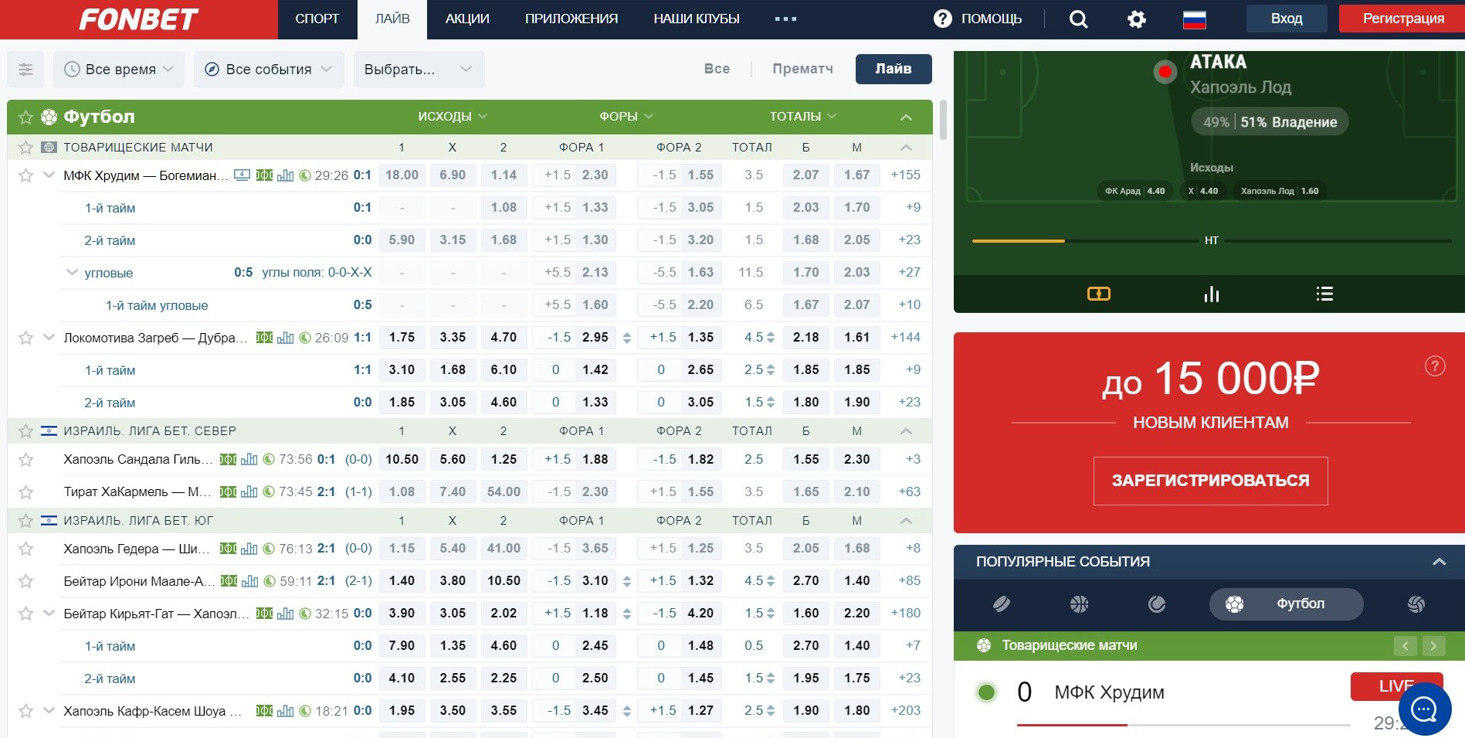Screen dimensions: 1465x738
Task: Open ТОТАЛЫ column dropdown
Action: tap(803, 117)
